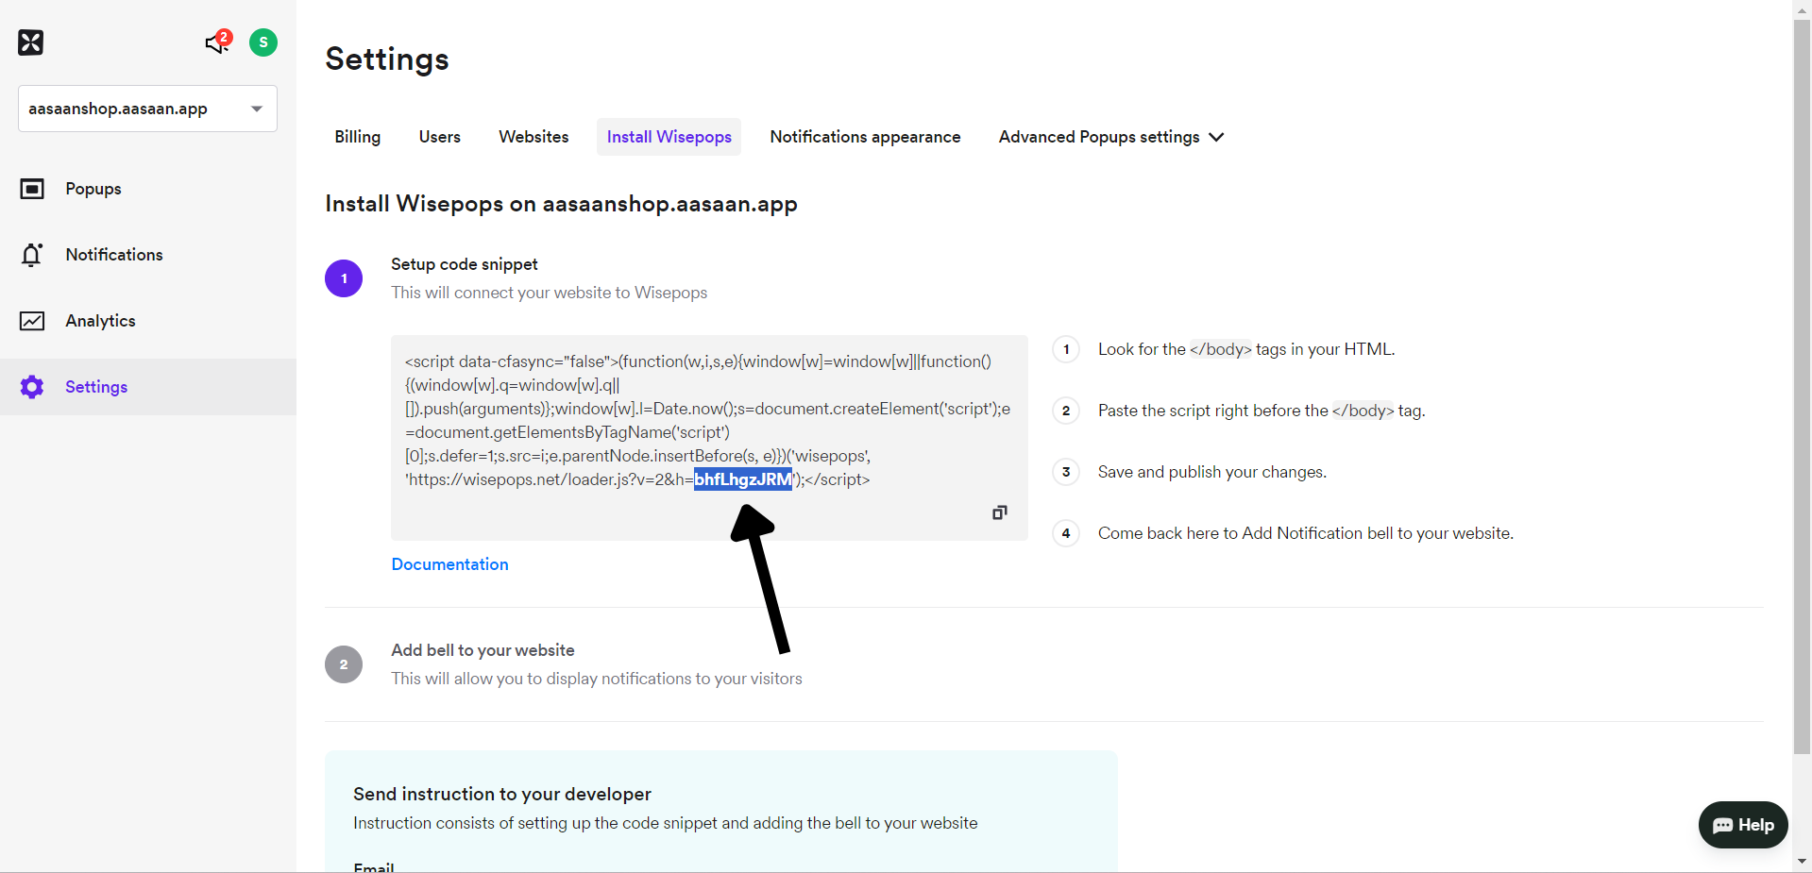Open the Help chat widget

(x=1743, y=825)
